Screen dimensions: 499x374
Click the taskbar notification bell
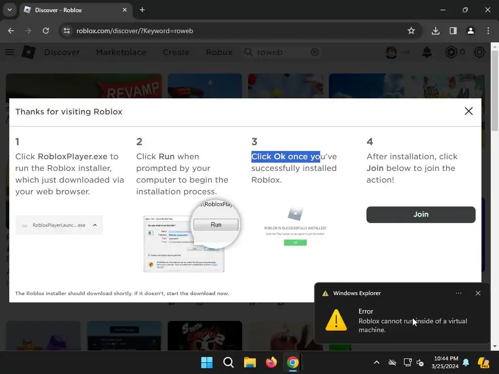(x=466, y=362)
